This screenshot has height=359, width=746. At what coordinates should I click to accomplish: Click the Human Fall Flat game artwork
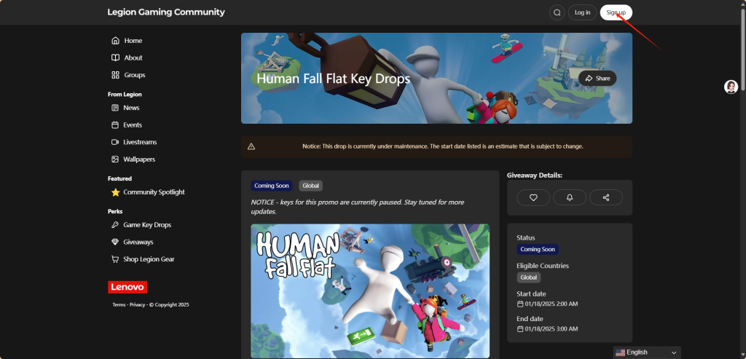(370, 291)
